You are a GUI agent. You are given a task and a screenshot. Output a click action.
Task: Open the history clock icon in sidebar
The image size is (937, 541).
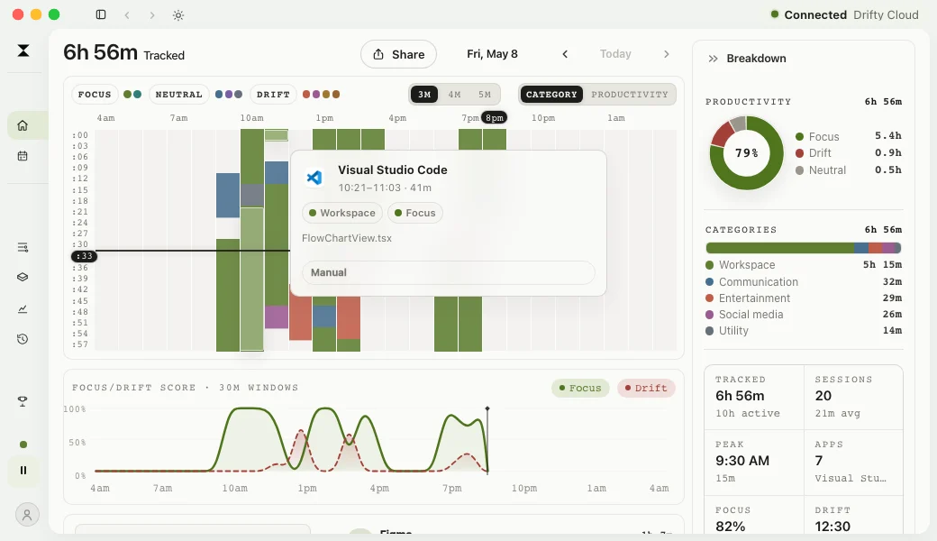coord(23,339)
